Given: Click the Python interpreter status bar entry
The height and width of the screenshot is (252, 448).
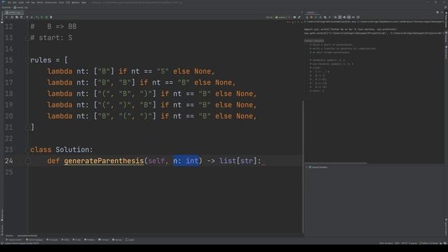Looking at the screenshot, I should coord(428,243).
